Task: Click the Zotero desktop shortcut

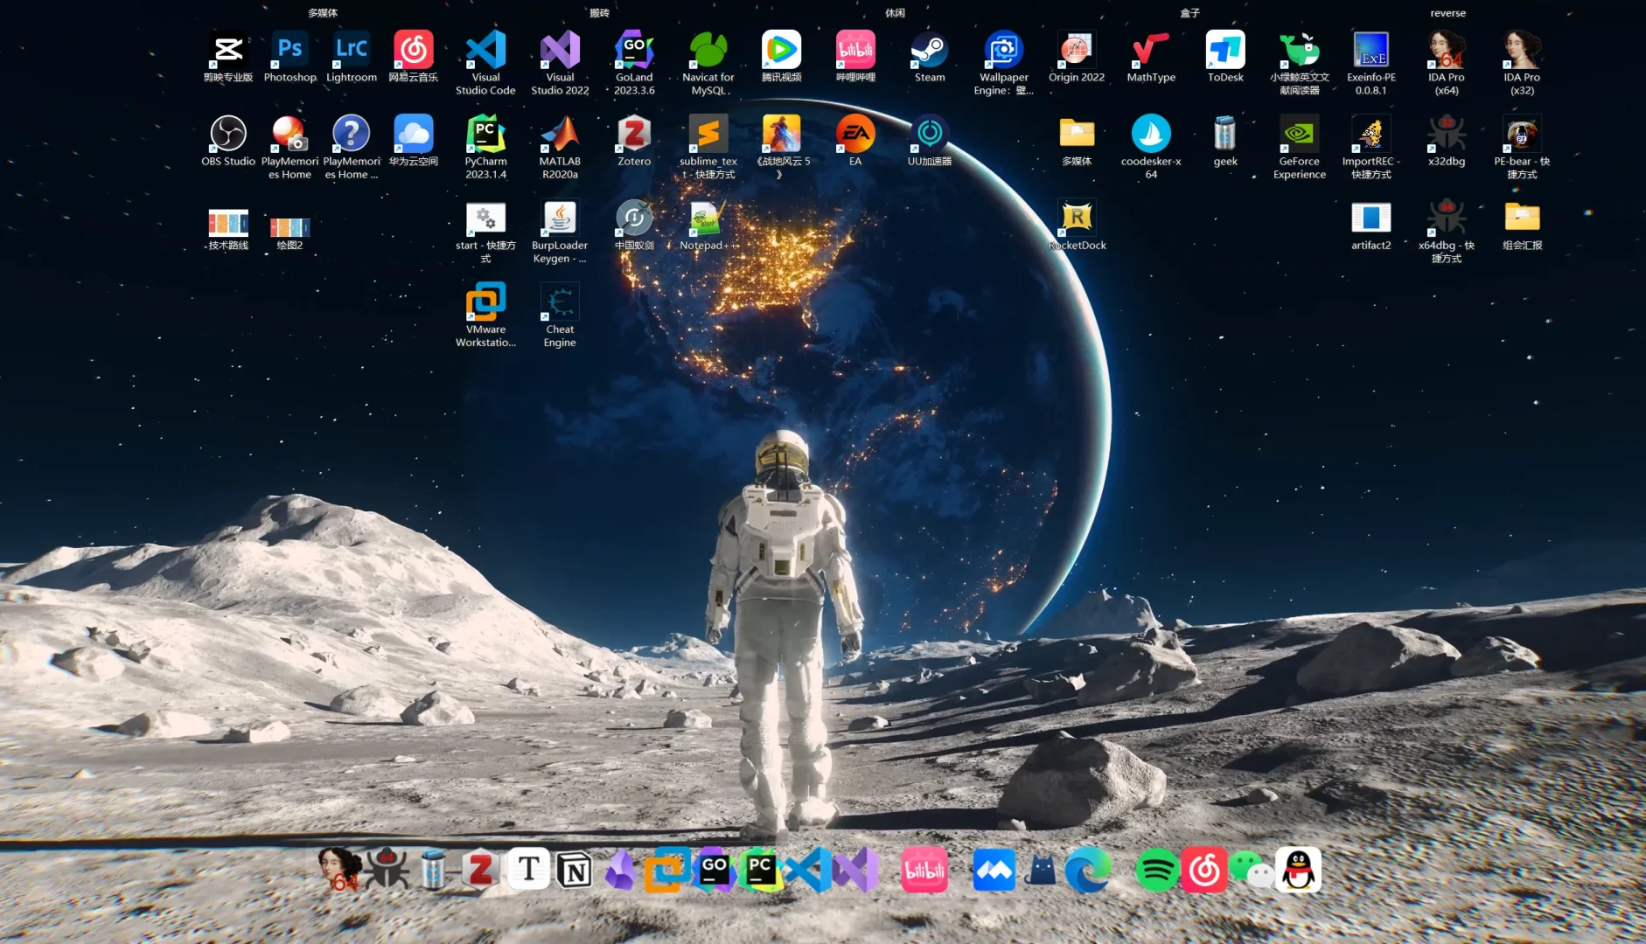Action: pyautogui.click(x=634, y=141)
